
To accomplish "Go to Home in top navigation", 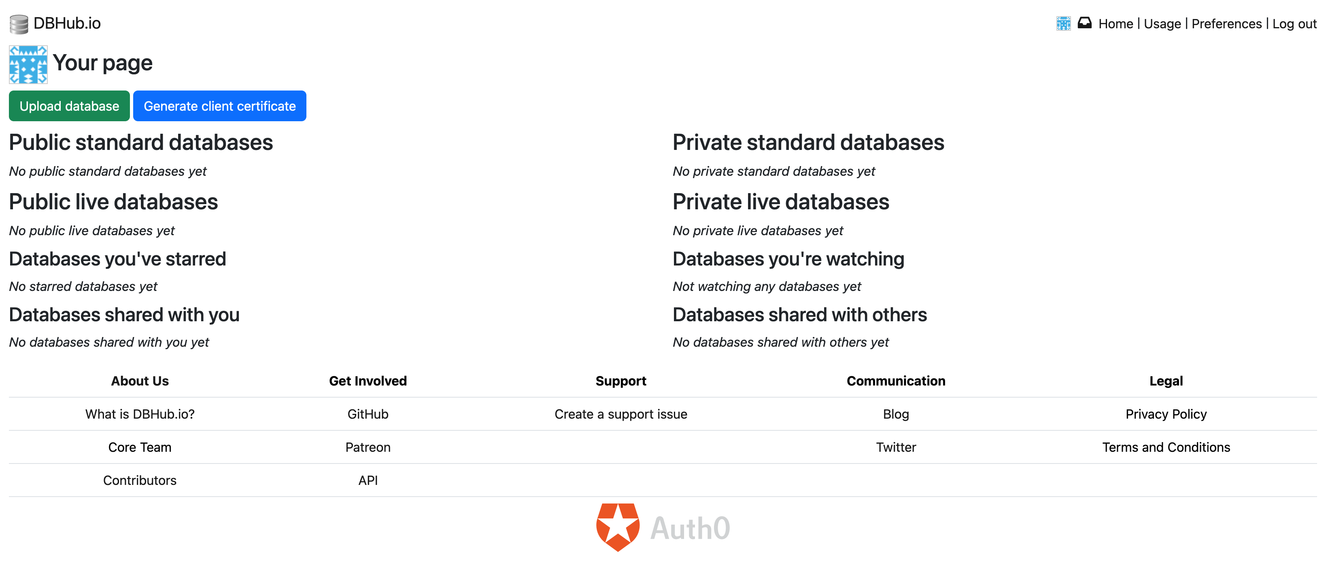I will [x=1116, y=24].
